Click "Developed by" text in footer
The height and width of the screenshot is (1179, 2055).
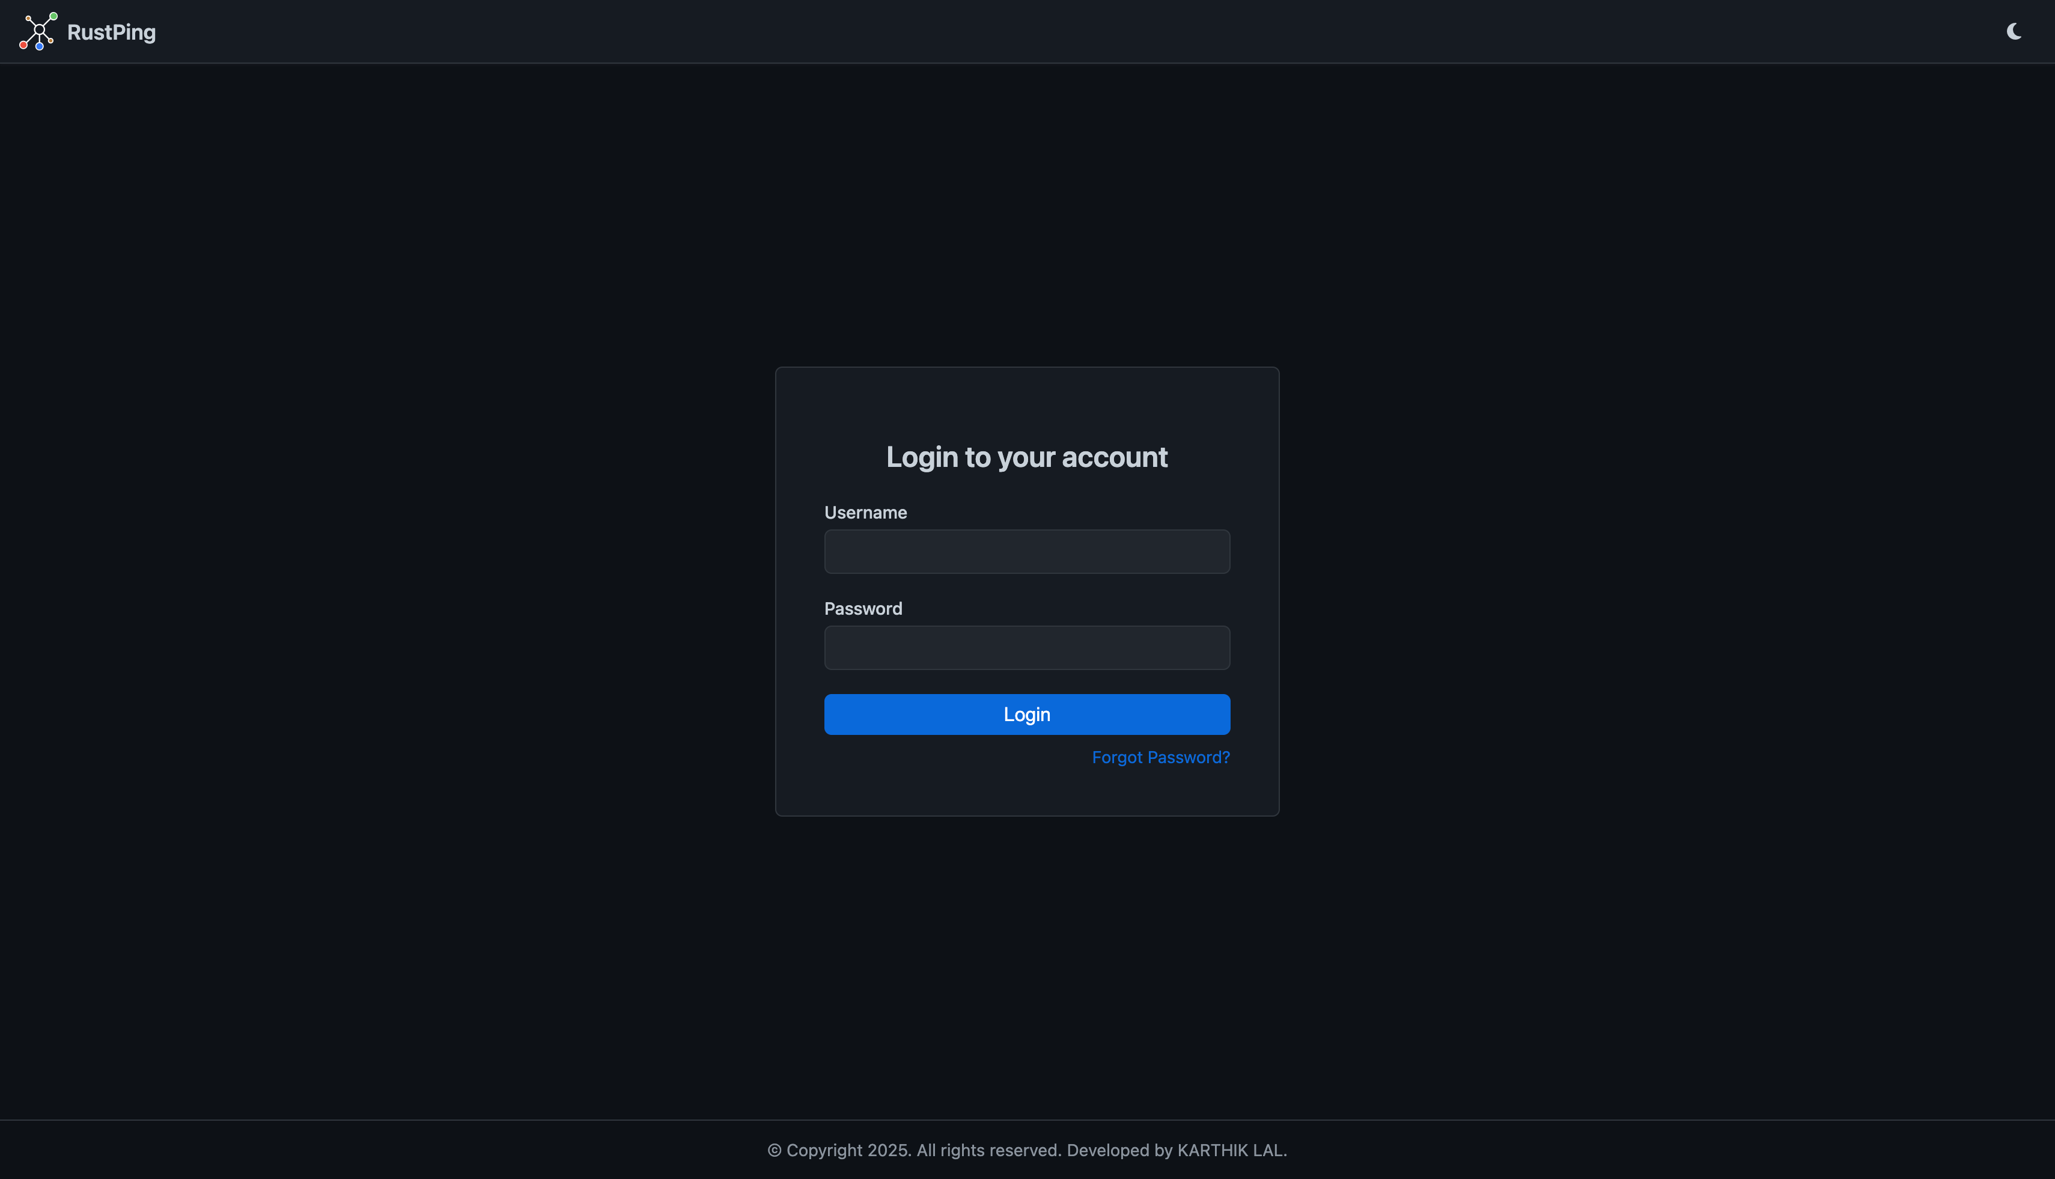pyautogui.click(x=1119, y=1150)
